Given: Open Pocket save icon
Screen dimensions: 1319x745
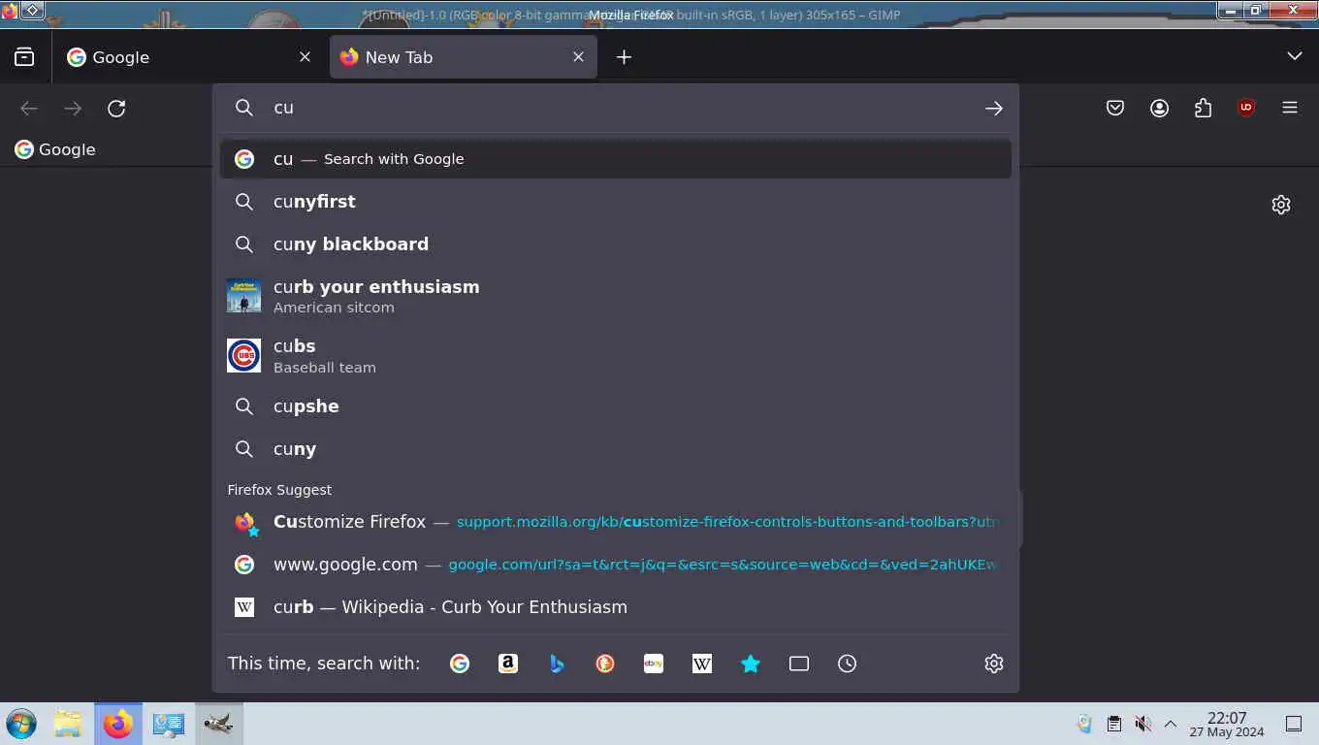Looking at the screenshot, I should pos(1115,109).
